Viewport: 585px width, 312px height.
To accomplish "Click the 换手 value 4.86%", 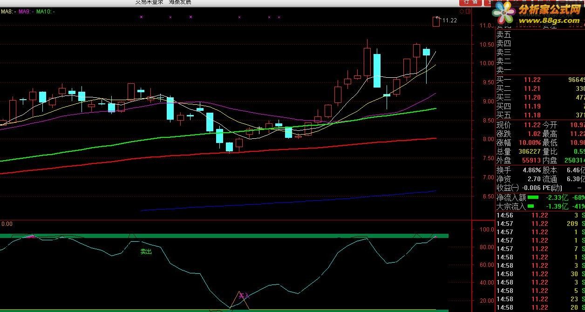I will (532, 170).
